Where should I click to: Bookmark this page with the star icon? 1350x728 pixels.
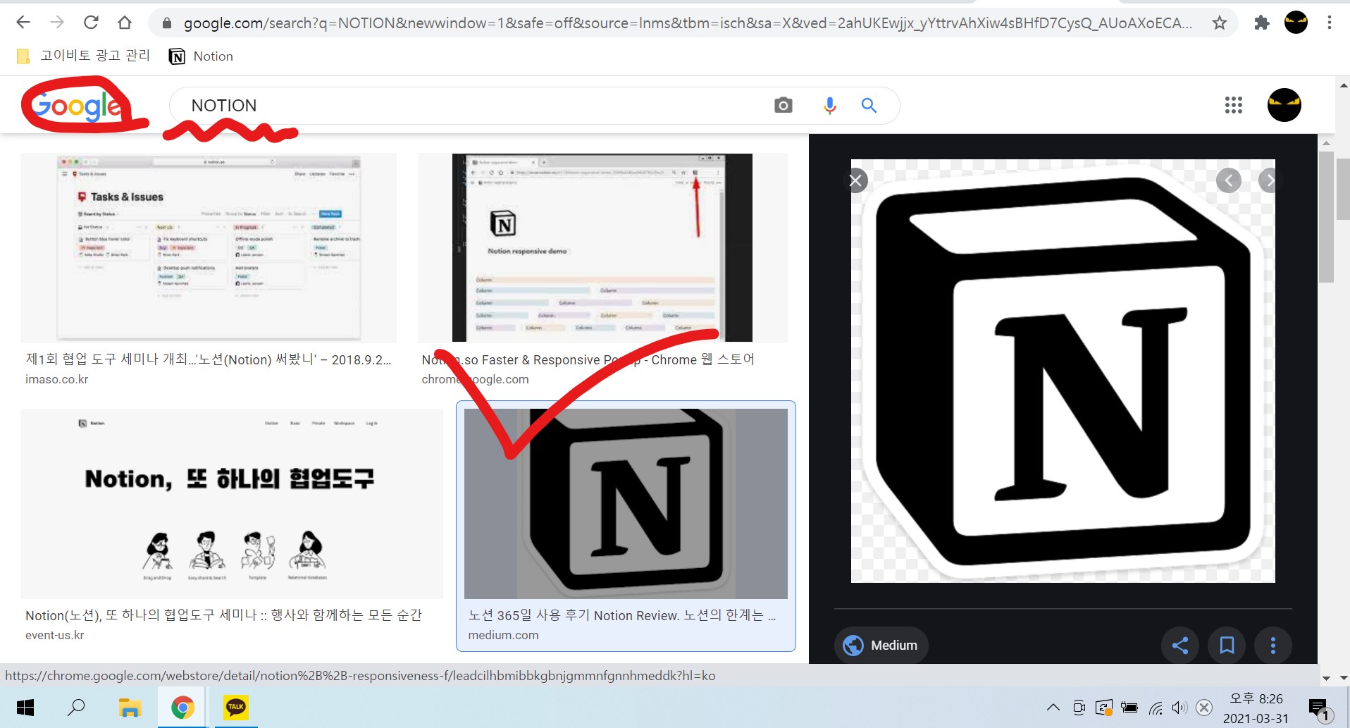pos(1220,23)
